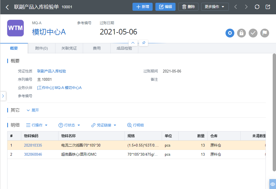The width and height of the screenshot is (276, 189).
Task: Open document in new window icon
Action: pos(268,7)
